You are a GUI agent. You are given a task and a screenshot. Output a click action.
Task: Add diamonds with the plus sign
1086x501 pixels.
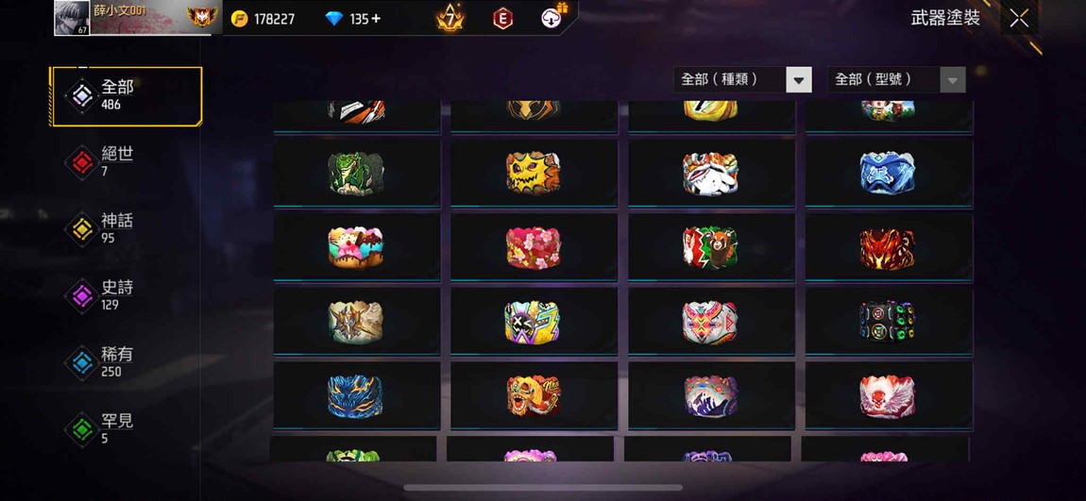click(x=376, y=19)
